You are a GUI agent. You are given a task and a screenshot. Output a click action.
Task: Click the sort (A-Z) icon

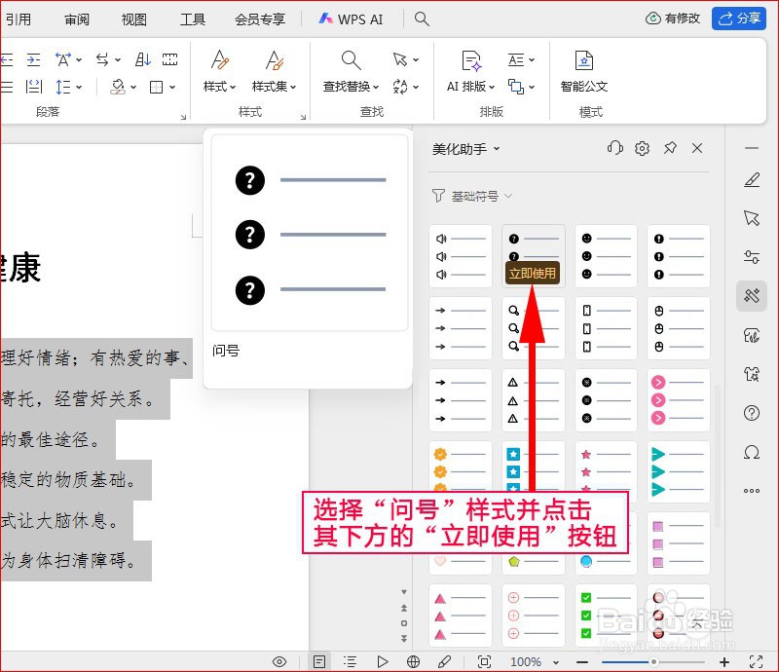pos(142,59)
